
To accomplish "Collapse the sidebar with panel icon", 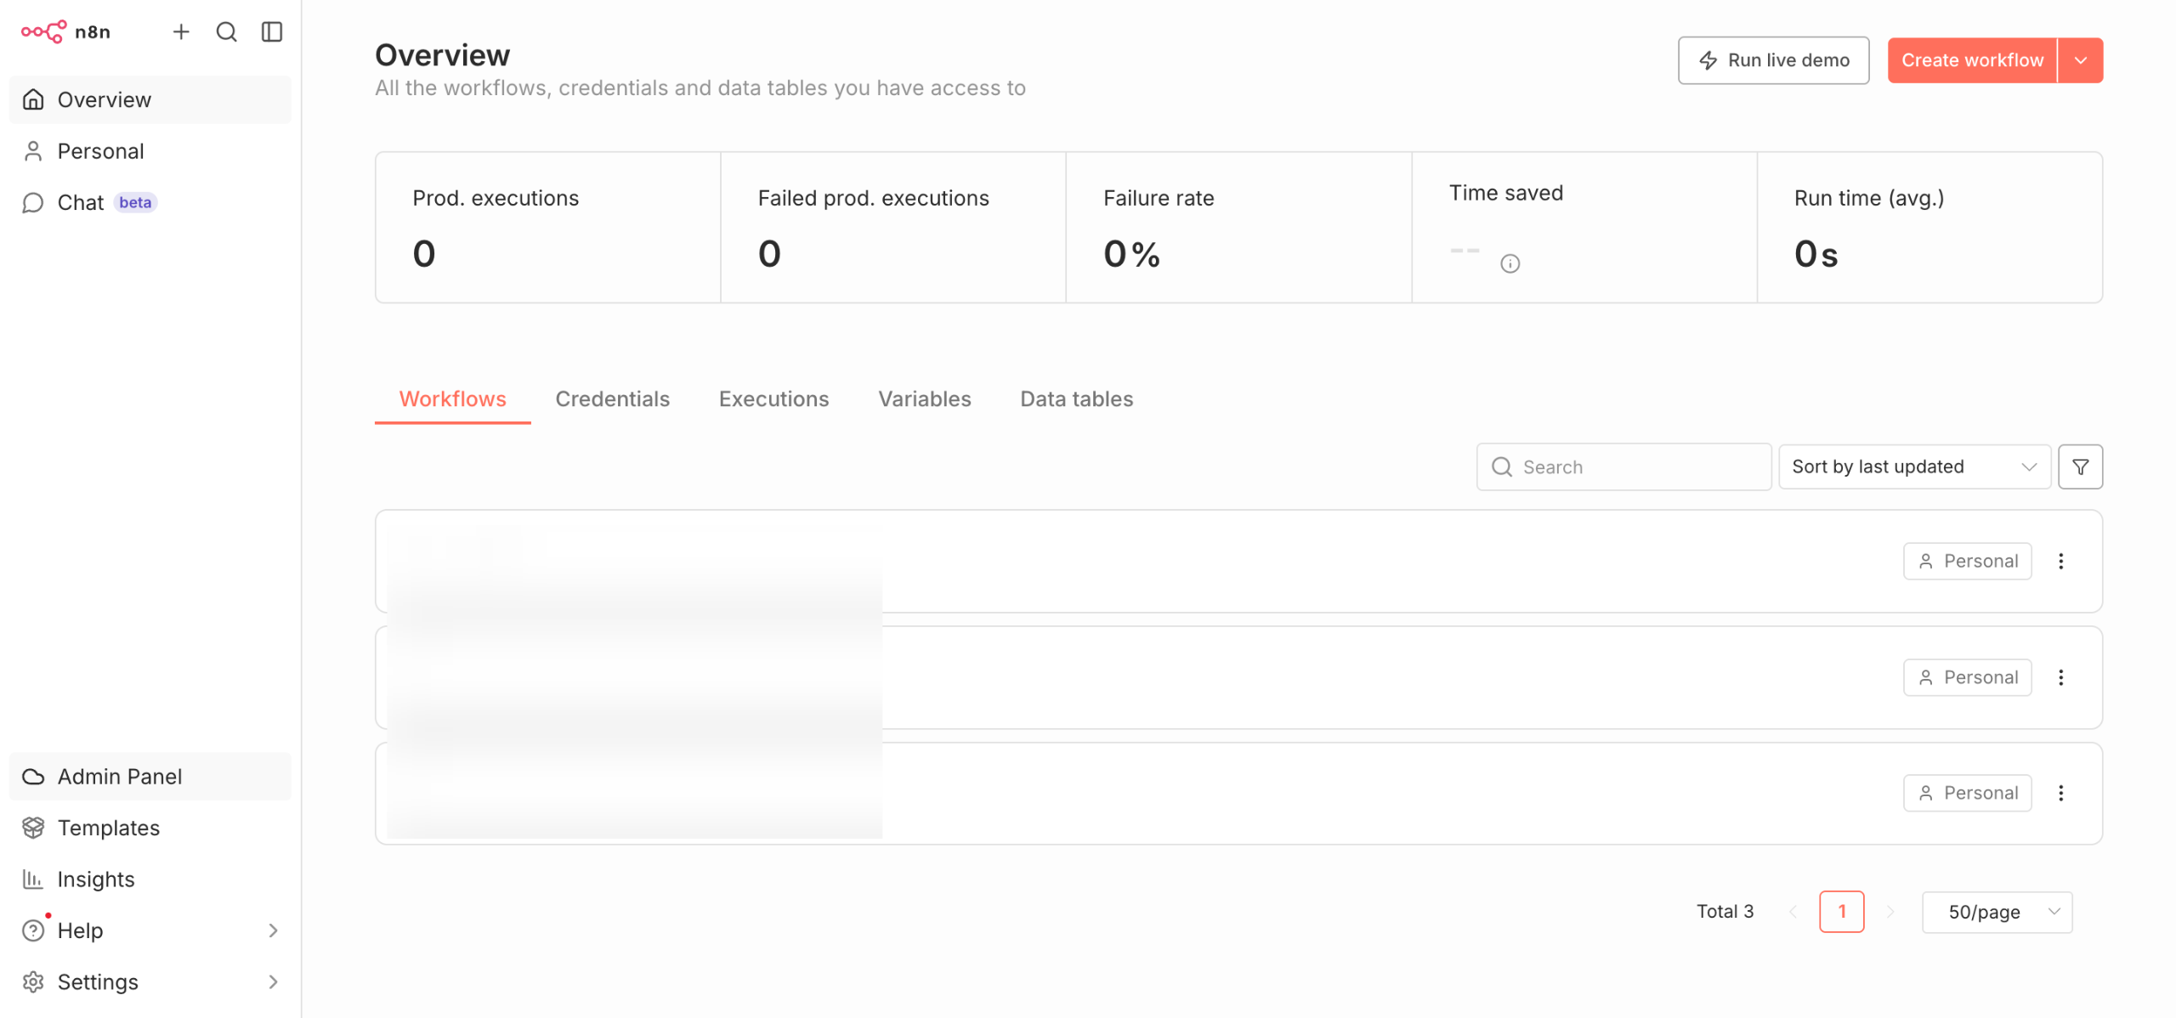I will (272, 32).
